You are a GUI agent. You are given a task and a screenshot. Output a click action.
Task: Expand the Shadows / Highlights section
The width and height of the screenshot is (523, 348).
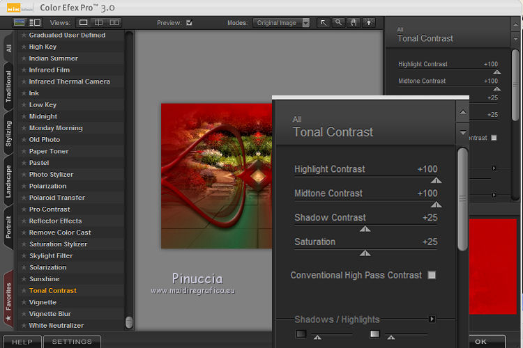click(x=432, y=319)
